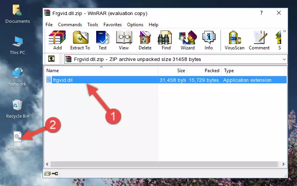Click the horizontal scrollbar left arrow
This screenshot has height=186, width=297.
(48, 164)
